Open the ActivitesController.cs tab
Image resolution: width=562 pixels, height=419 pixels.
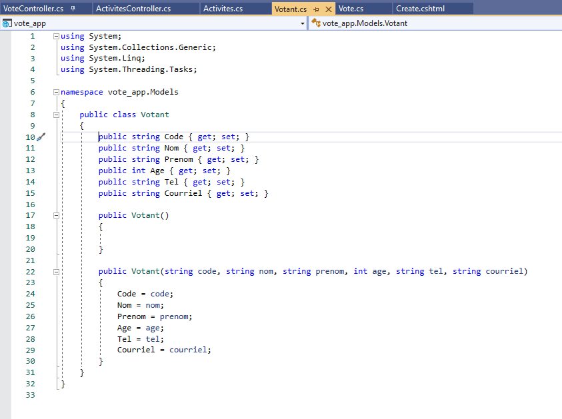tap(133, 9)
